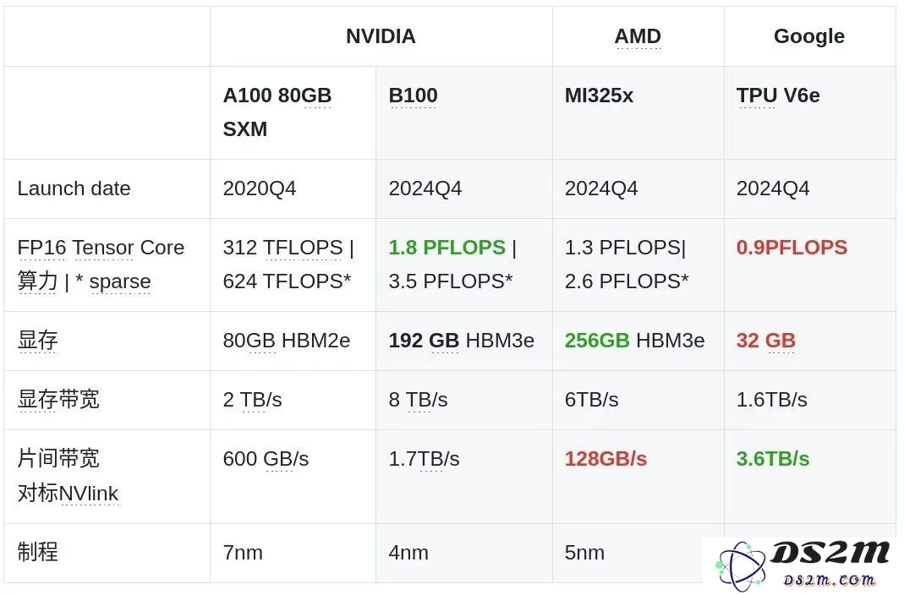
Task: Select the red 128GB/s interconnect value
Action: tap(605, 459)
